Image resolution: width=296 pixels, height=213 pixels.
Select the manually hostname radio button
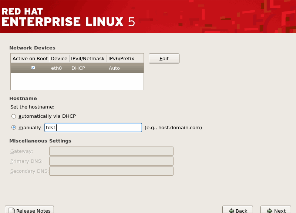point(14,127)
